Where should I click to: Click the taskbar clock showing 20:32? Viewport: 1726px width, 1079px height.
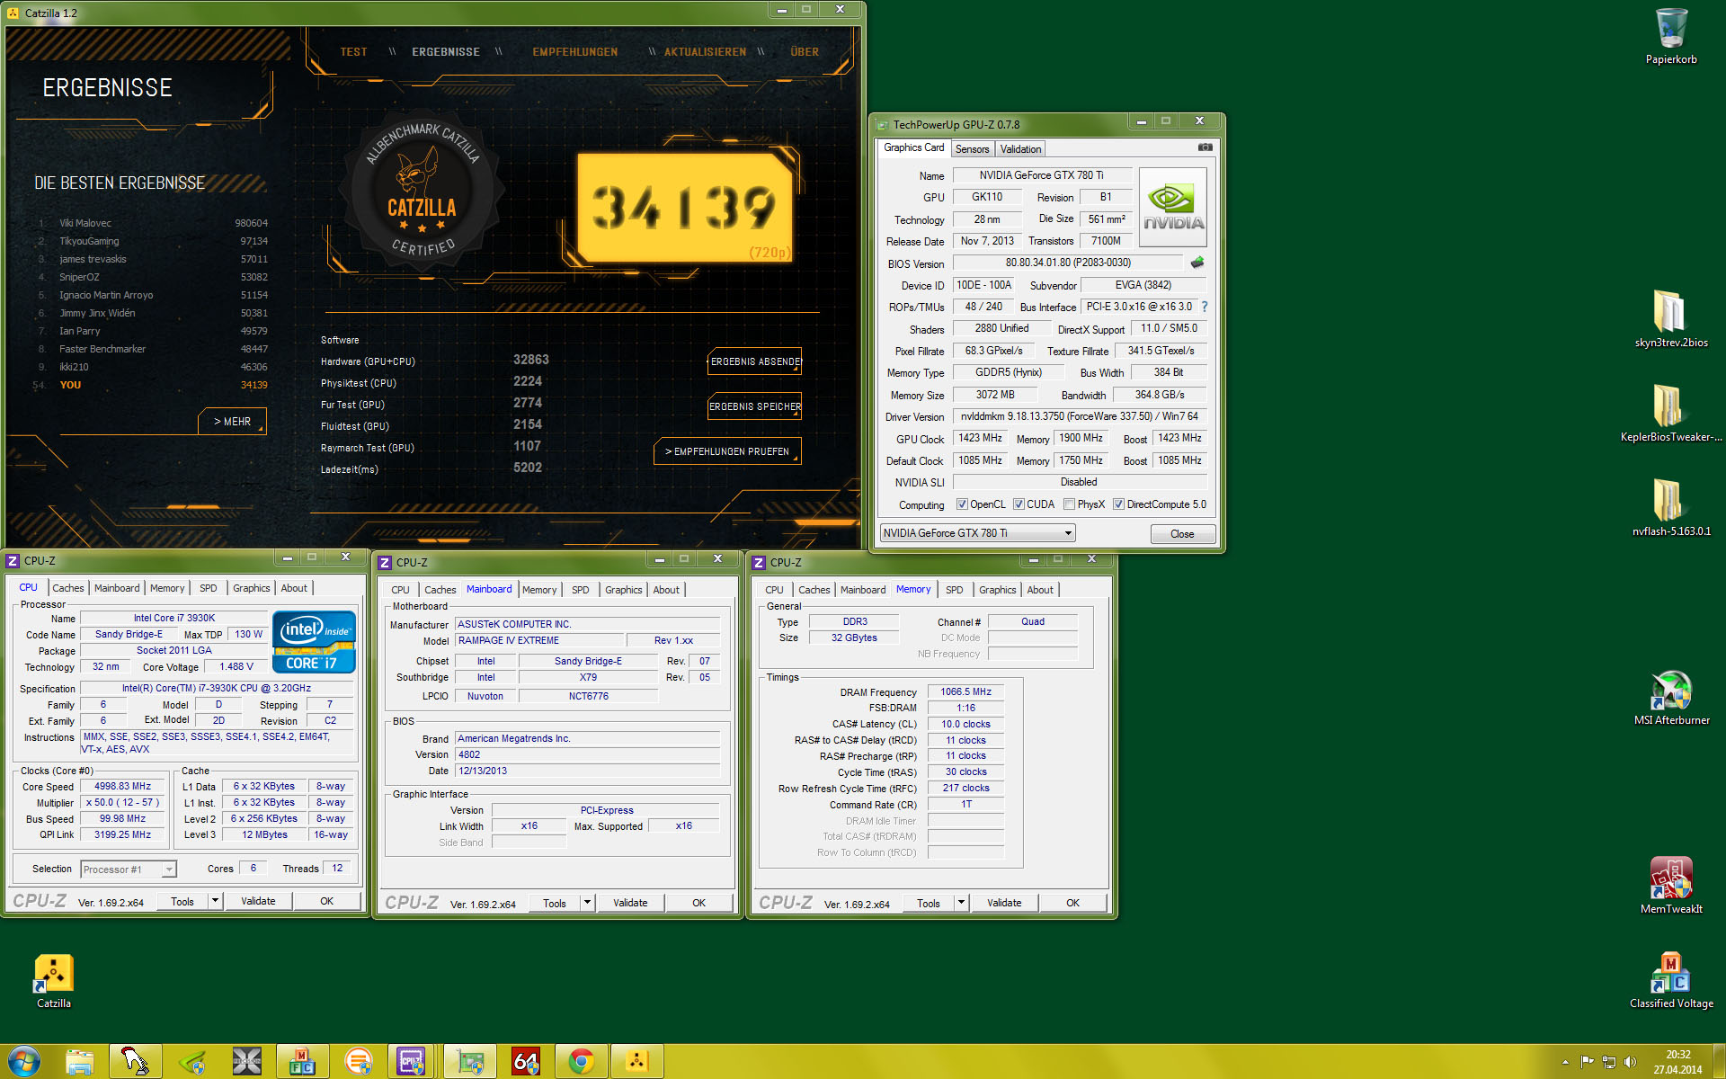[1677, 1062]
